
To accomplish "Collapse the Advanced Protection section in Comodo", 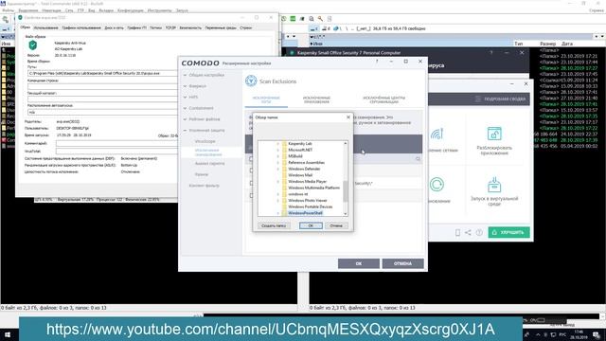I will [x=206, y=131].
